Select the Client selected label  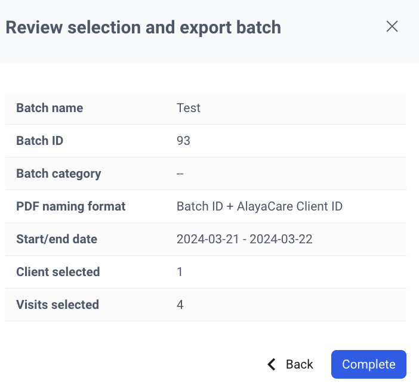click(58, 272)
